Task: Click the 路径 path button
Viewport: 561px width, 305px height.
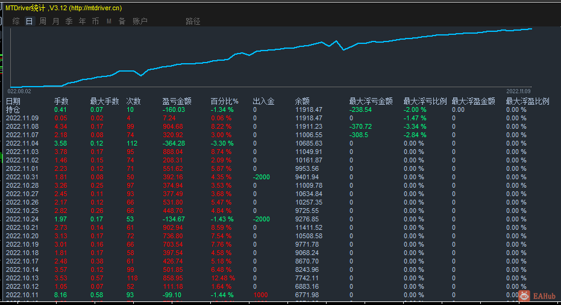Action: pos(193,21)
